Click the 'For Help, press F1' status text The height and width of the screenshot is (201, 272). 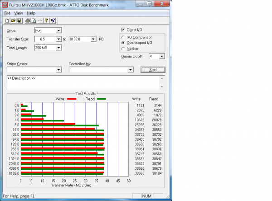(19, 196)
